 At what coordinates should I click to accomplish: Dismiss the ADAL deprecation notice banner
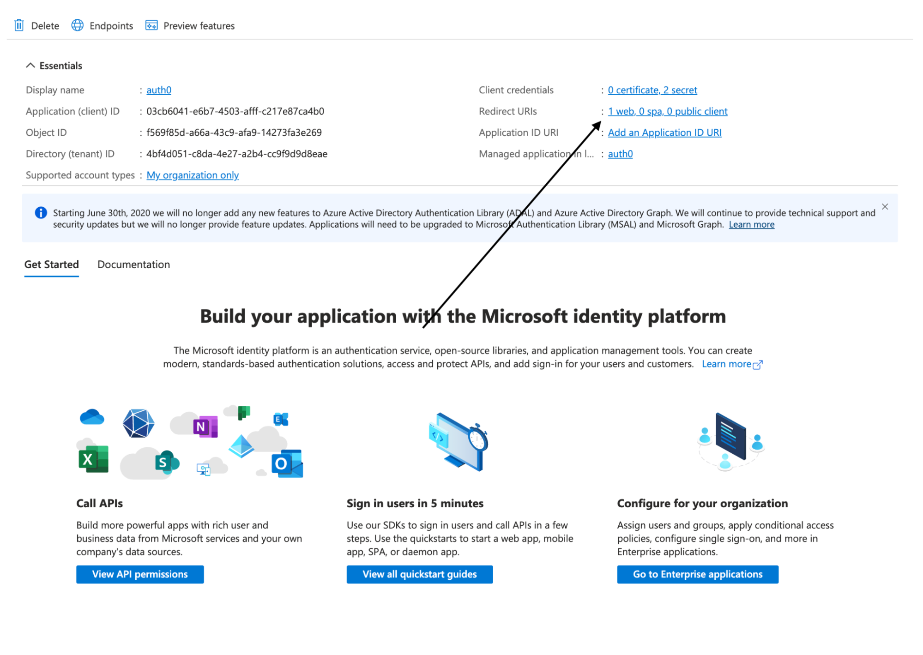[885, 207]
